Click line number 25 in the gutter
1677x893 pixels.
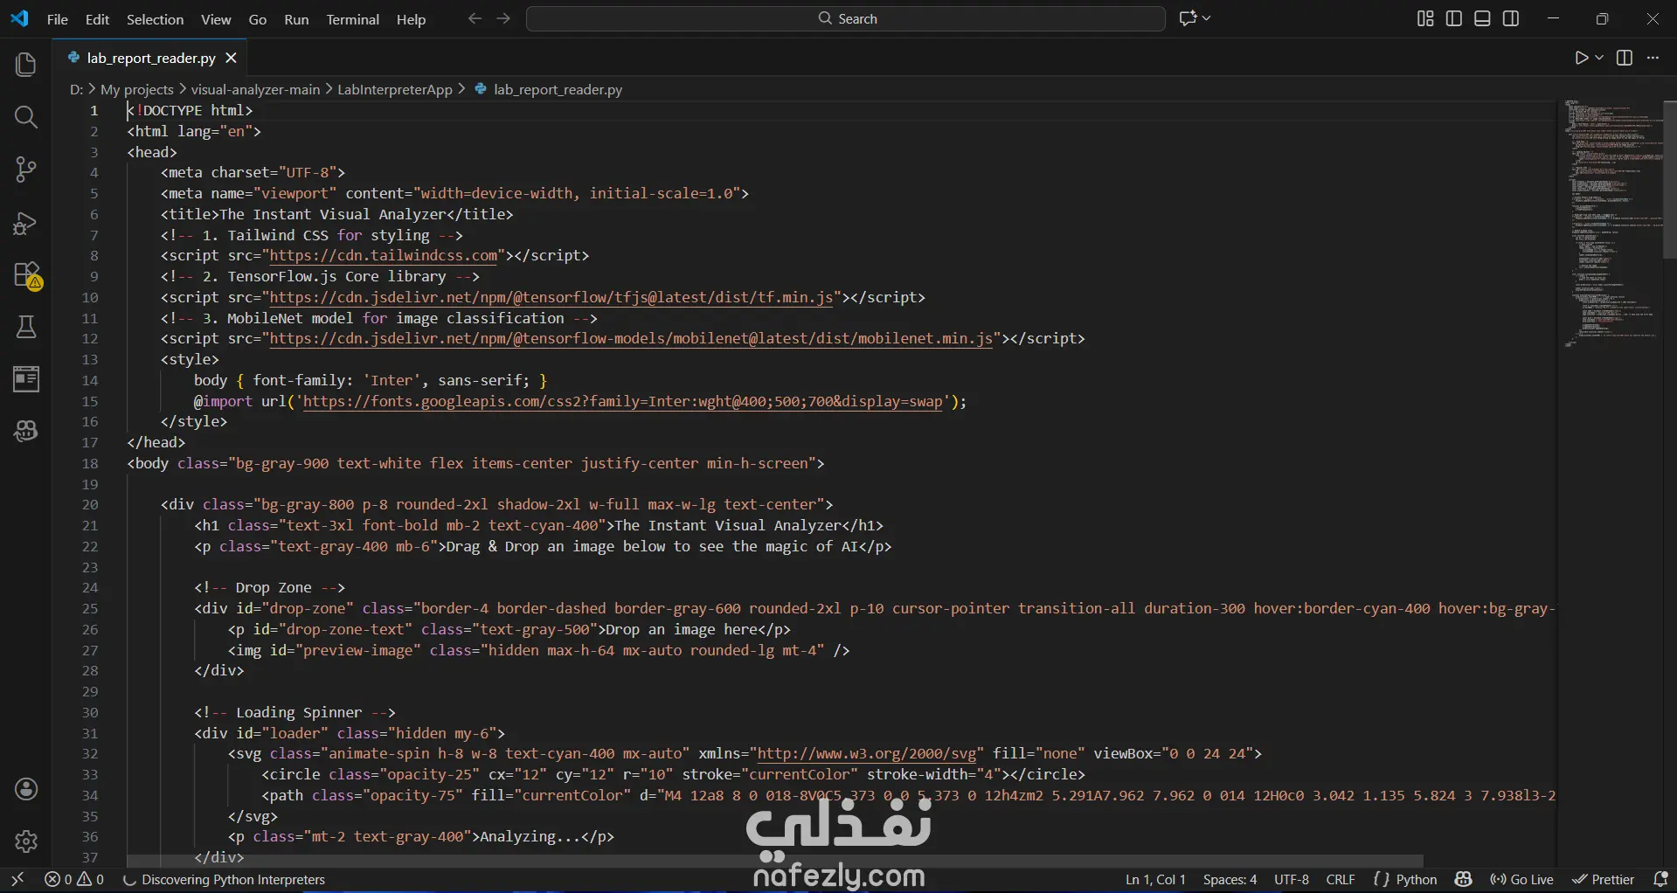click(90, 609)
